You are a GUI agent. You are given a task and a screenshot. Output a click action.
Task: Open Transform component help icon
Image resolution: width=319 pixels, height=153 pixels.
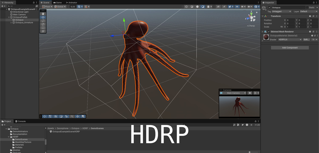310,16
